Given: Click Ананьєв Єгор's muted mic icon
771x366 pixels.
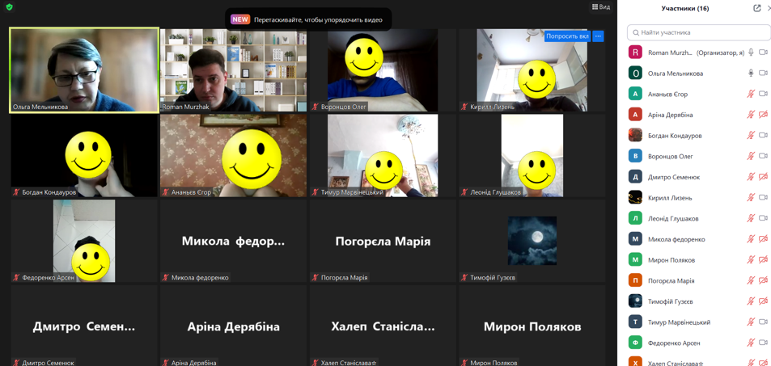Looking at the screenshot, I should click(751, 95).
